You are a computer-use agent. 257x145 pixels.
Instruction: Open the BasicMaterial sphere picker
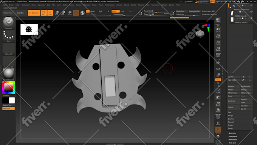[9, 74]
